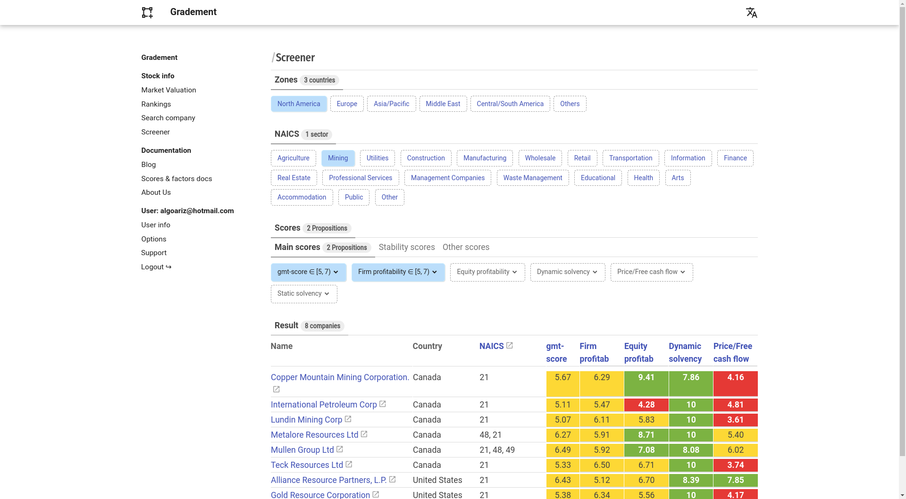The width and height of the screenshot is (906, 499).
Task: Enable the Real Estate sector filter
Action: 294,178
